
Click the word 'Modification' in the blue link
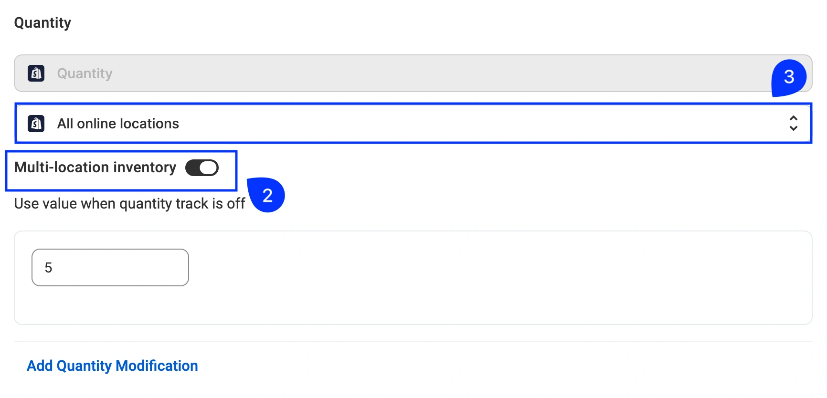click(157, 366)
